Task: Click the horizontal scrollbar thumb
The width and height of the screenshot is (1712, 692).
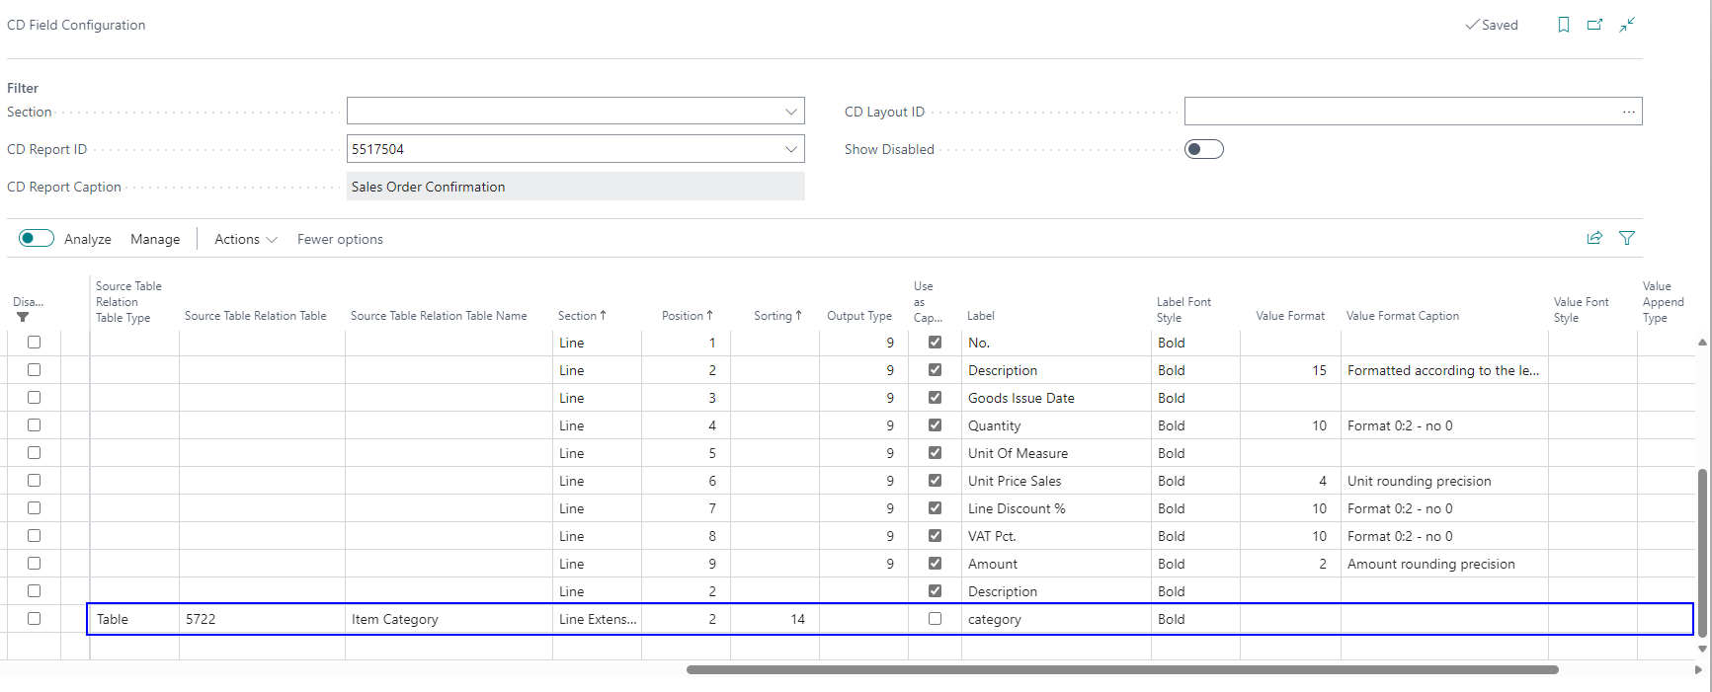Action: pyautogui.click(x=1122, y=669)
